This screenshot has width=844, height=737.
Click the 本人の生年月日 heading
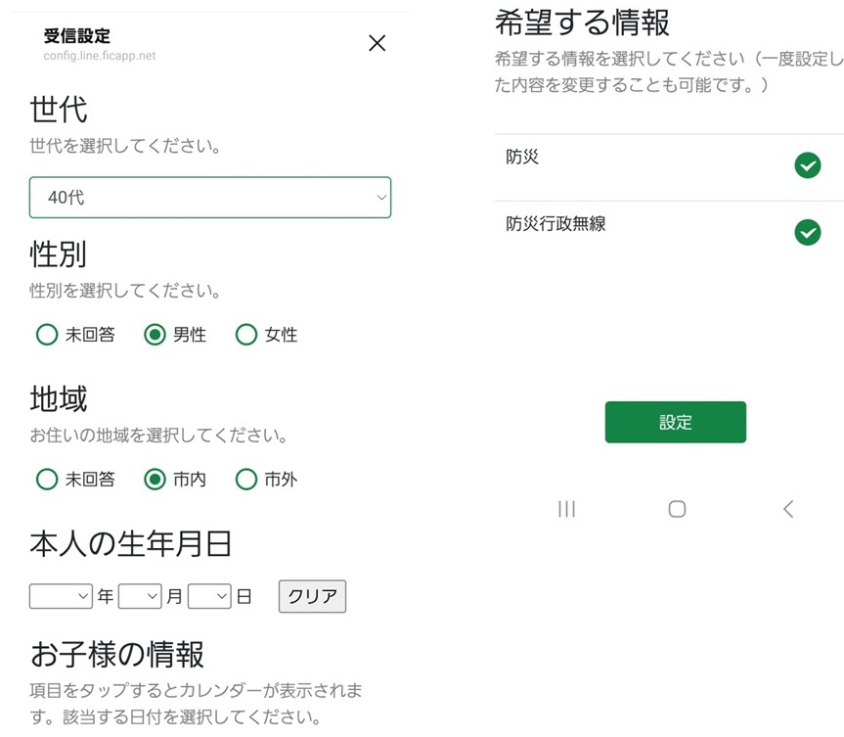tap(131, 543)
